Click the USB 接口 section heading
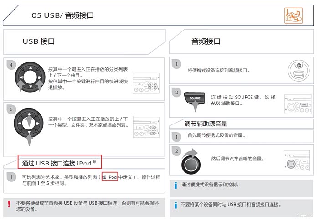 [39, 41]
